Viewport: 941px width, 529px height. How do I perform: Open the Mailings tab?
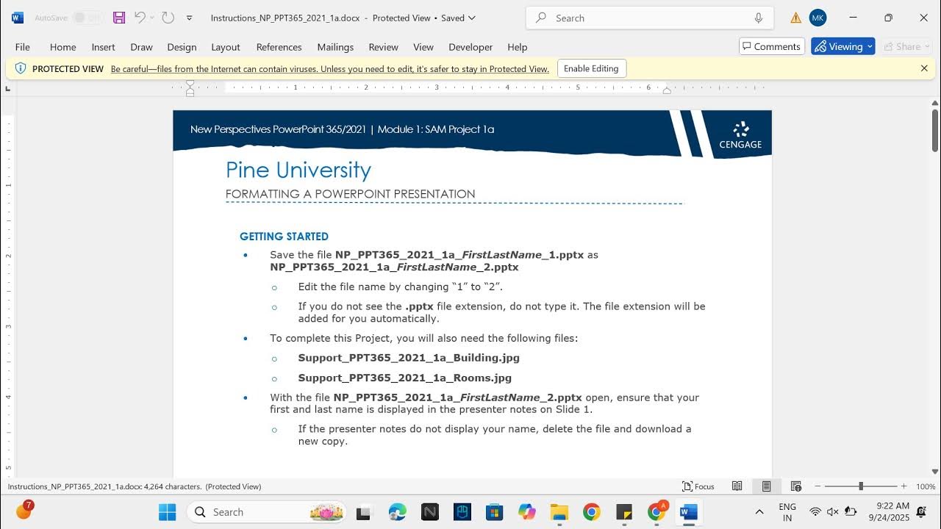coord(335,47)
